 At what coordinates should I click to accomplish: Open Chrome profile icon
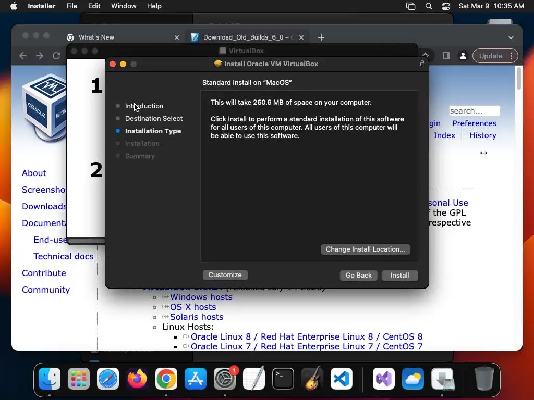click(463, 56)
